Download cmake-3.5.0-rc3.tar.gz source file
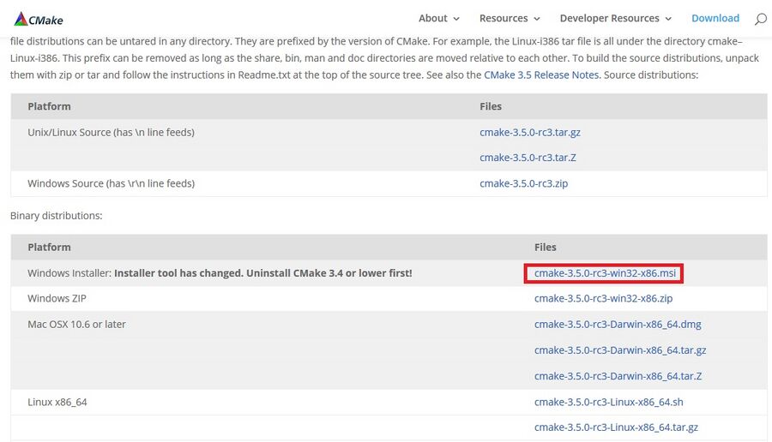 point(529,133)
